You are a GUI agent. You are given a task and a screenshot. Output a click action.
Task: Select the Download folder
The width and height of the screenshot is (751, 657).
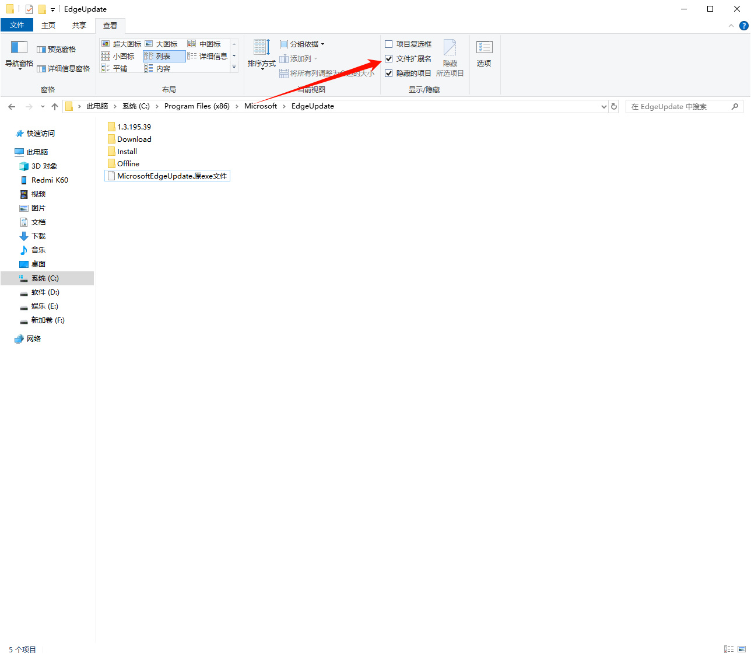(129, 139)
